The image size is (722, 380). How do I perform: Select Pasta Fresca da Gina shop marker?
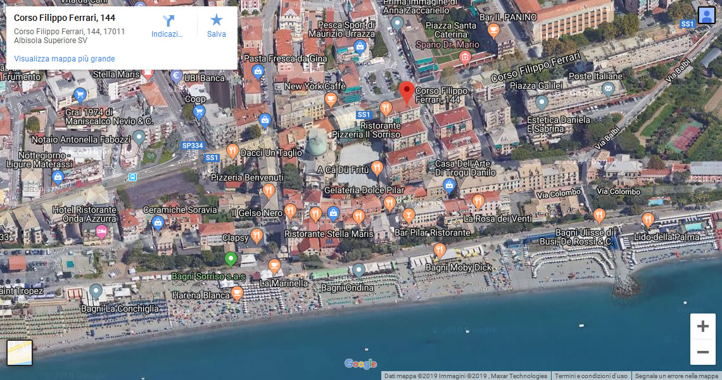[x=258, y=72]
